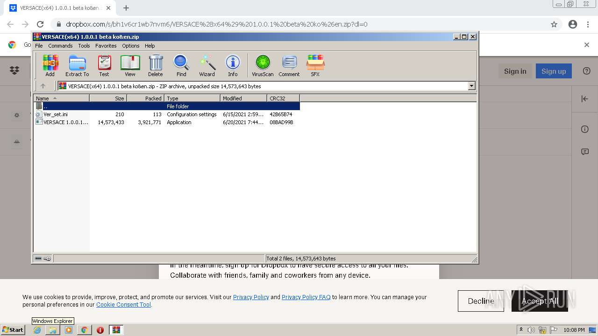This screenshot has width=598, height=336.
Task: Accept All cookies button
Action: tap(540, 301)
